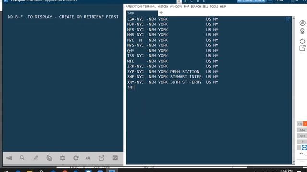Image resolution: width=307 pixels, height=172 pixels.
Task: Open the PNR menu
Action: pyautogui.click(x=187, y=6)
